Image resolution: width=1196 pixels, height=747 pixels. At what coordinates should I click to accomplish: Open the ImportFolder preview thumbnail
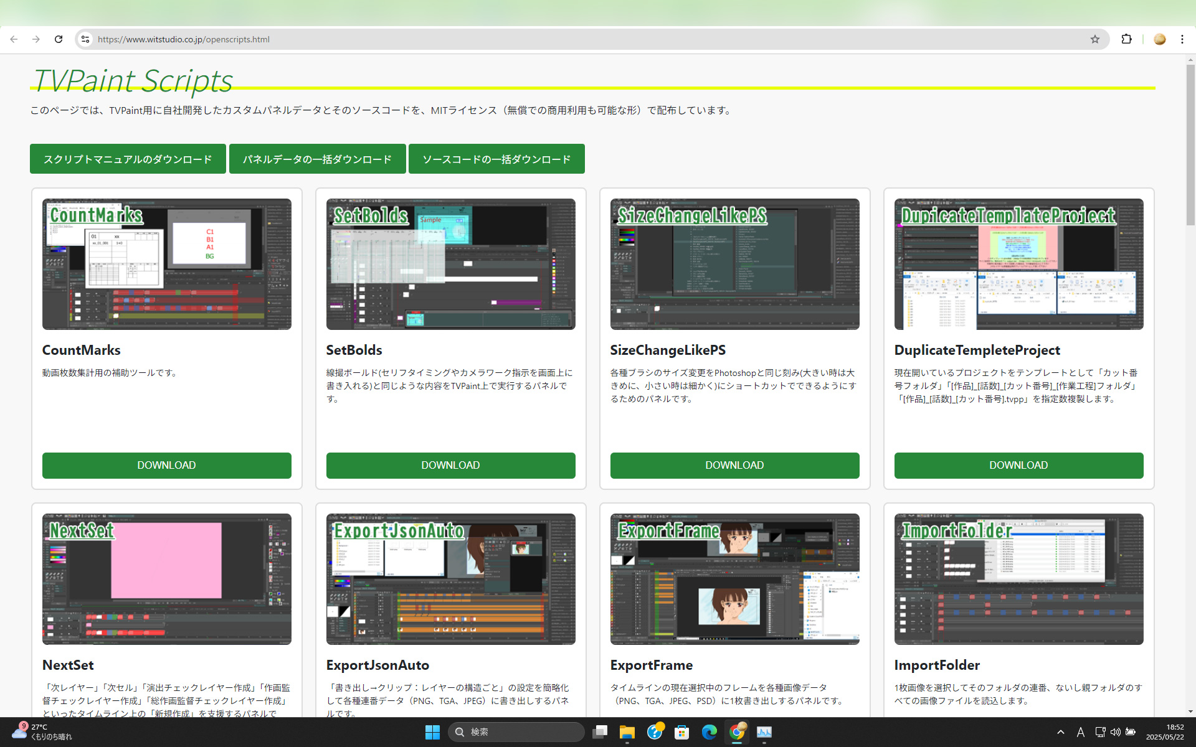1019,579
